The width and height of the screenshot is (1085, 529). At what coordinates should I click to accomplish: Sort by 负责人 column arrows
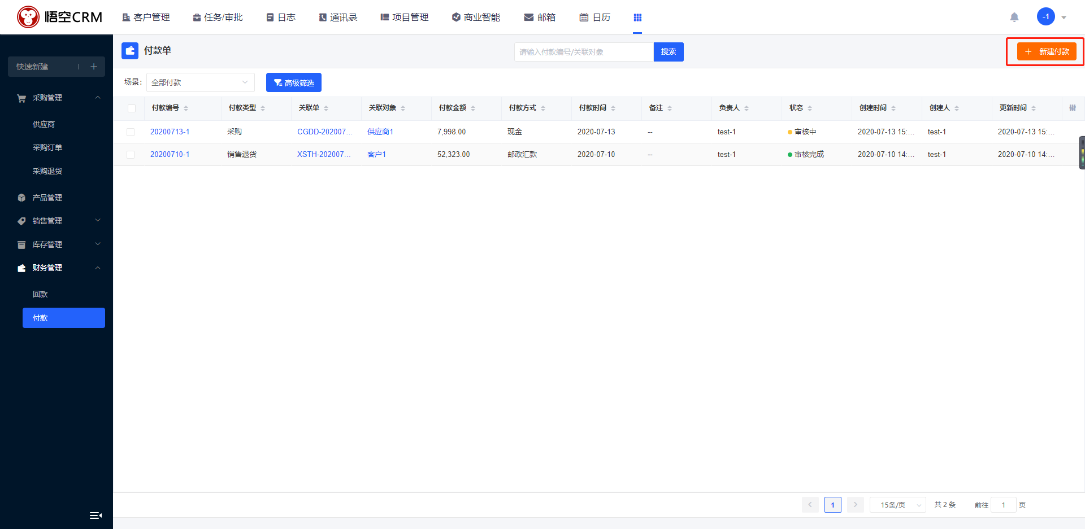(747, 108)
